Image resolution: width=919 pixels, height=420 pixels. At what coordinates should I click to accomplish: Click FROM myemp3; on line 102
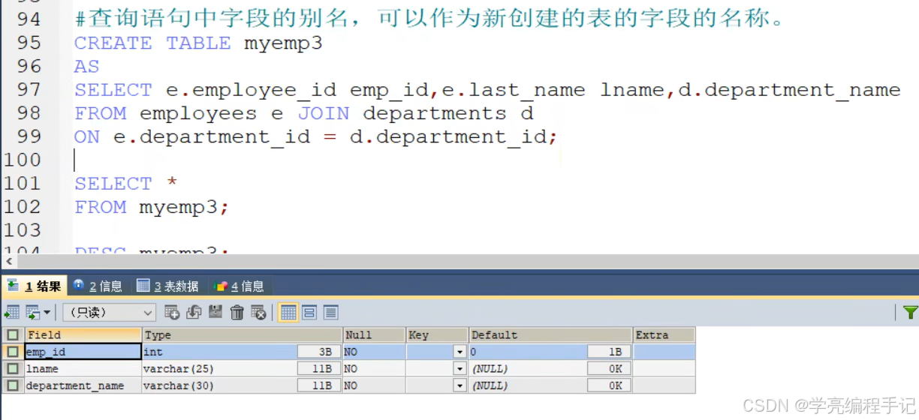151,207
